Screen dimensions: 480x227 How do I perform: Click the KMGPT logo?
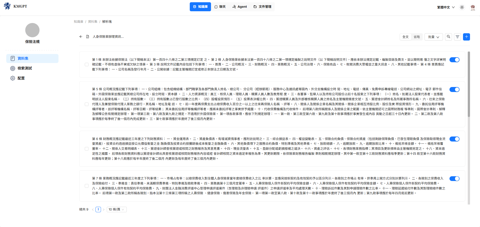point(15,6)
